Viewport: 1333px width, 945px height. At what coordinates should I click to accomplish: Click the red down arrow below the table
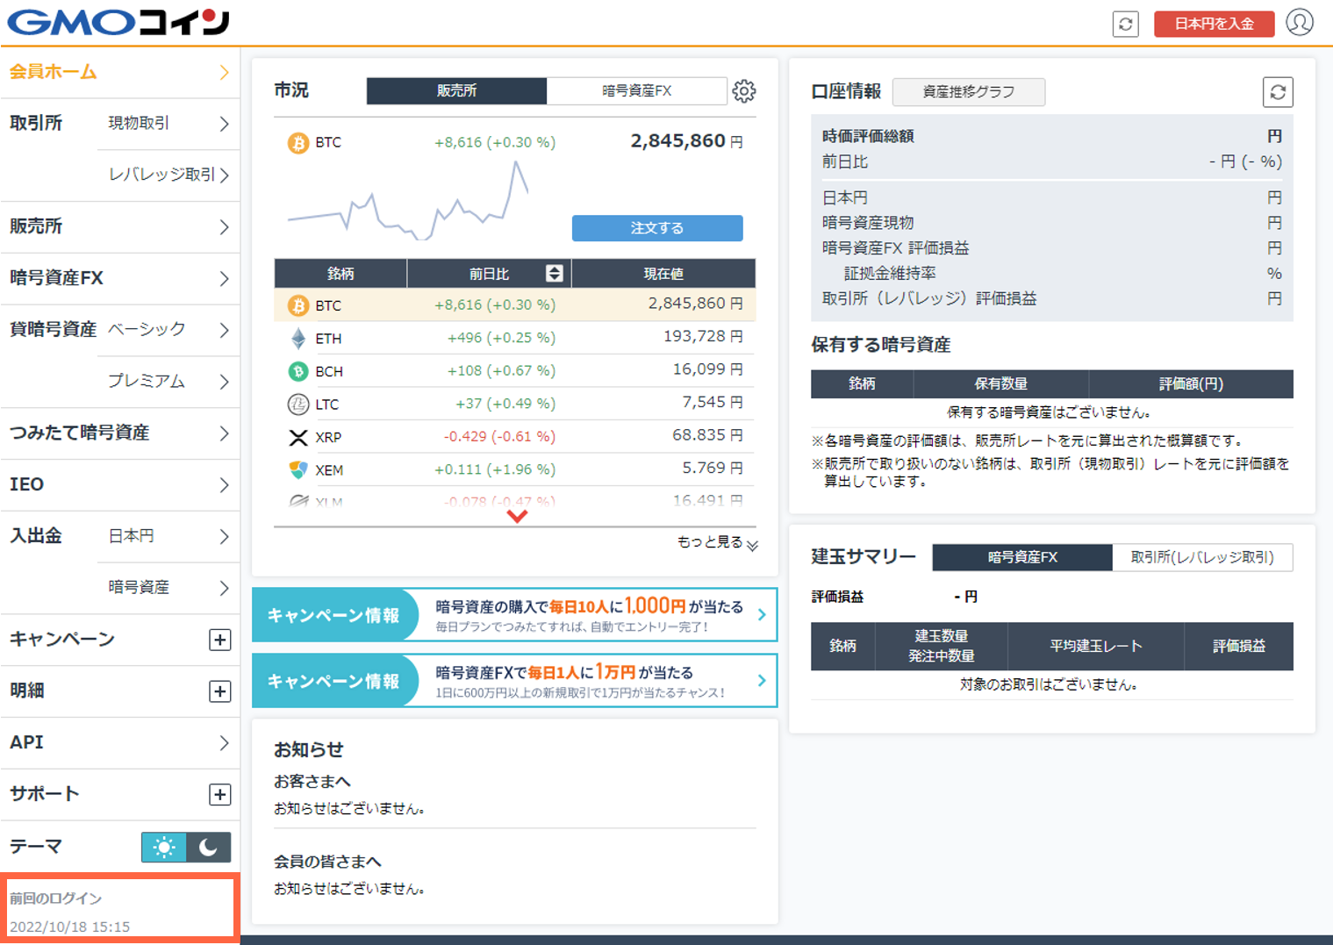[517, 517]
